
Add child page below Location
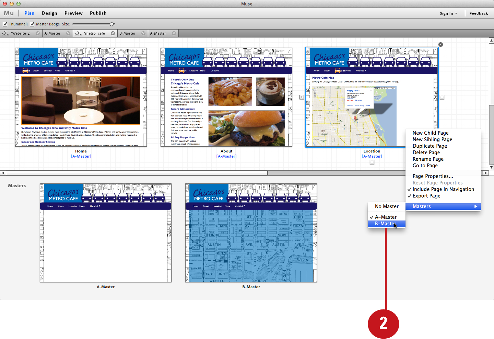click(x=372, y=162)
